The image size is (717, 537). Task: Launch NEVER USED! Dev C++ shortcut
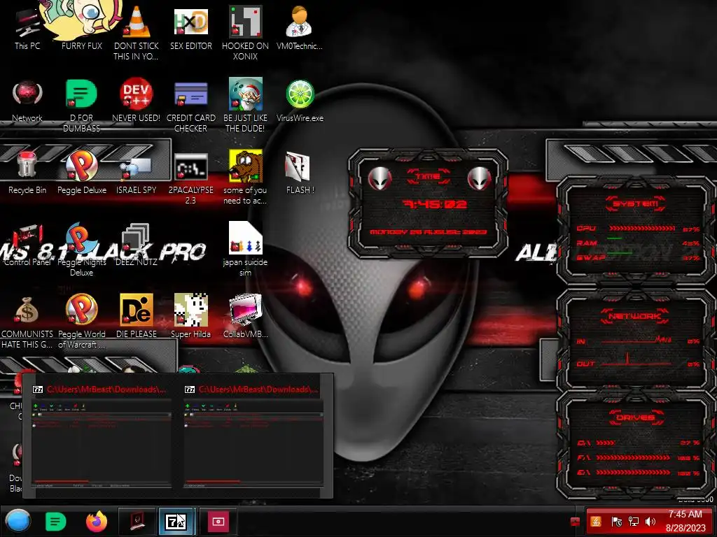(137, 101)
